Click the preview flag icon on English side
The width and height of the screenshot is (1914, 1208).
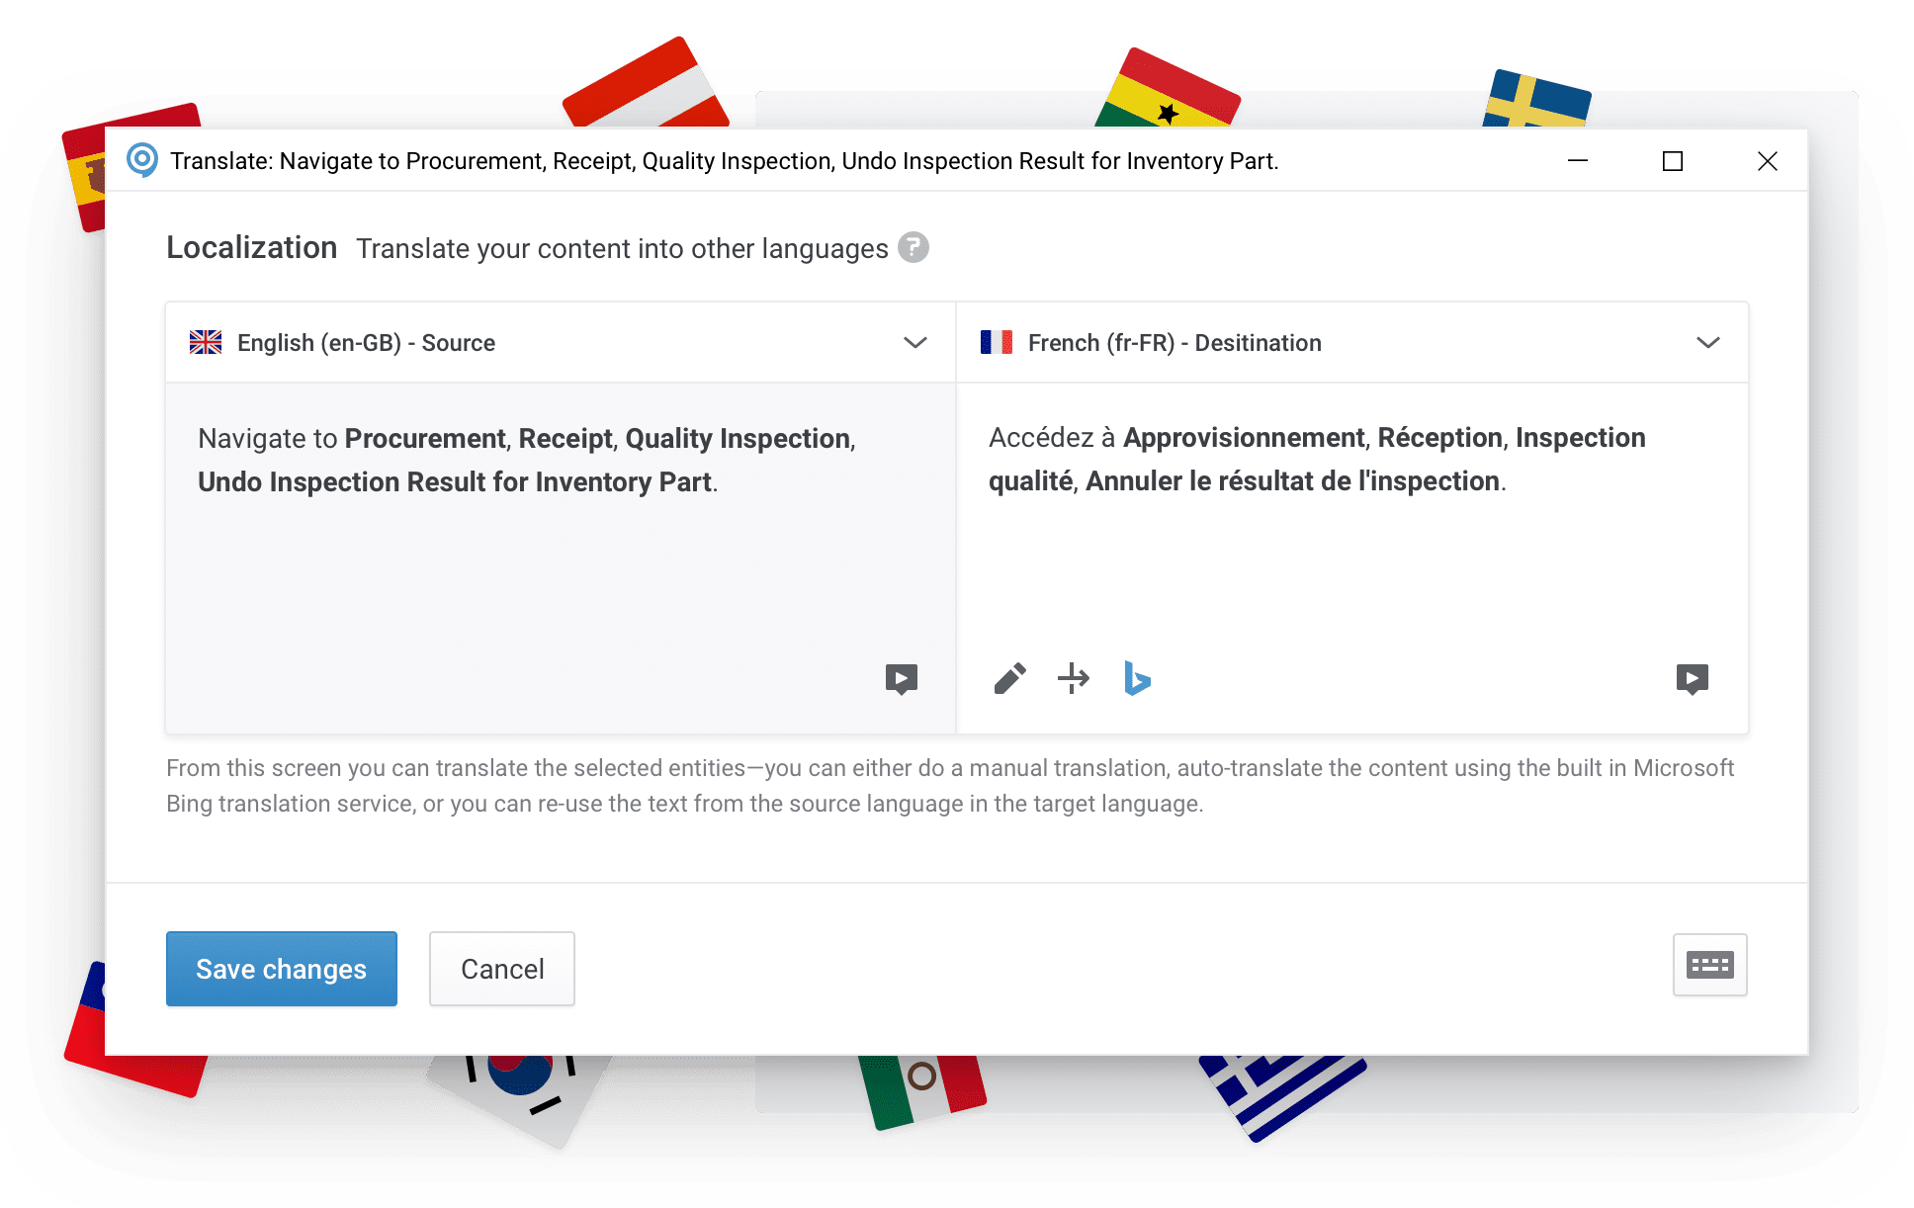[902, 680]
